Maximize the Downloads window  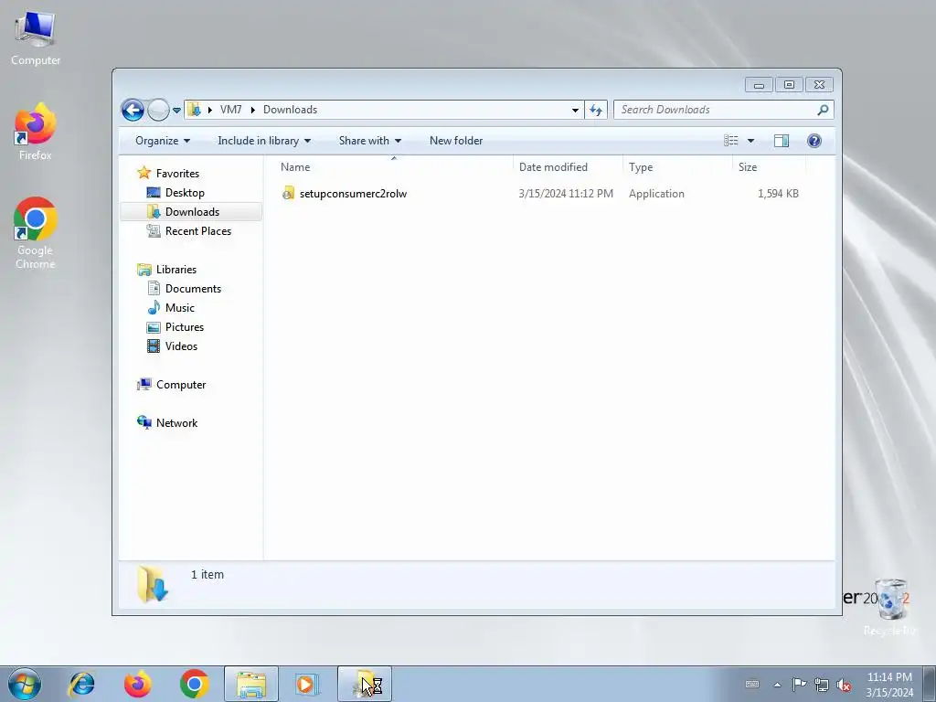point(789,85)
